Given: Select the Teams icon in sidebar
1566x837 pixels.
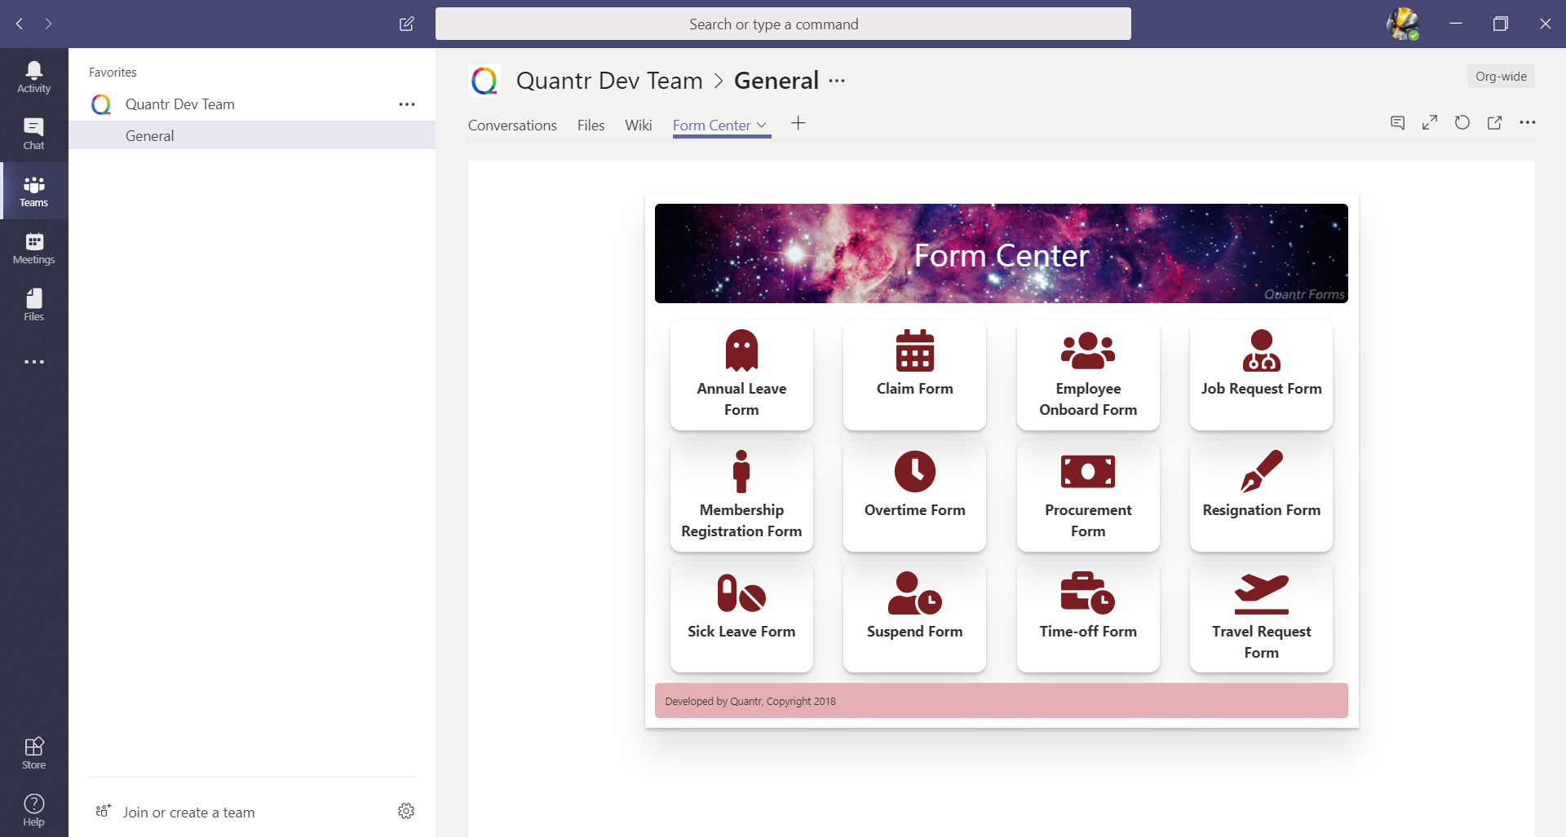Looking at the screenshot, I should coord(33,191).
